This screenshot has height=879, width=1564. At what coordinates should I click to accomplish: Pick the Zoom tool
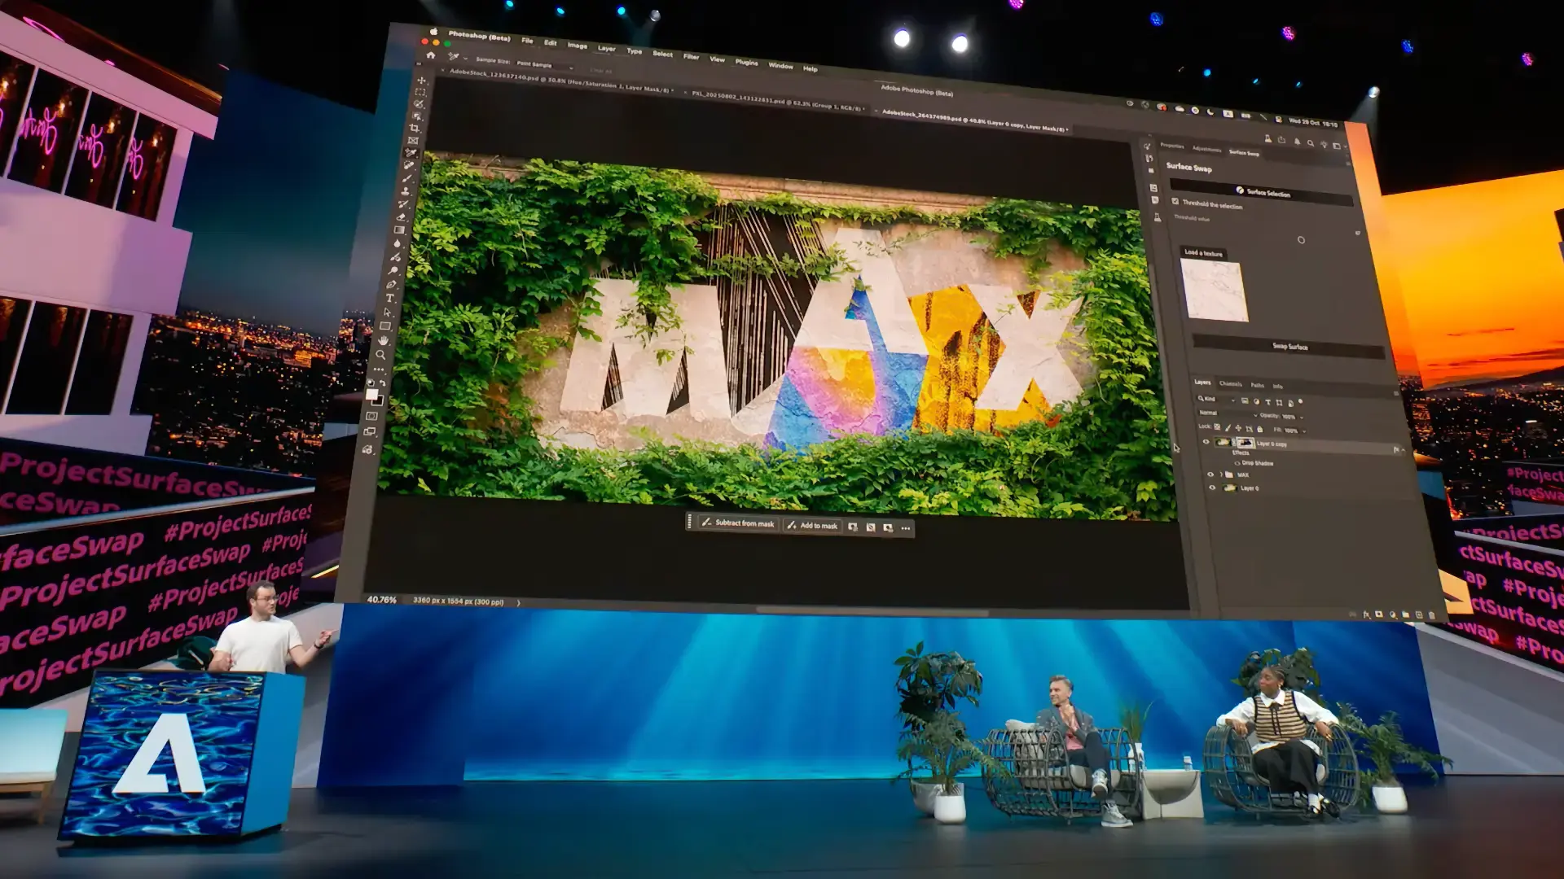pos(380,355)
